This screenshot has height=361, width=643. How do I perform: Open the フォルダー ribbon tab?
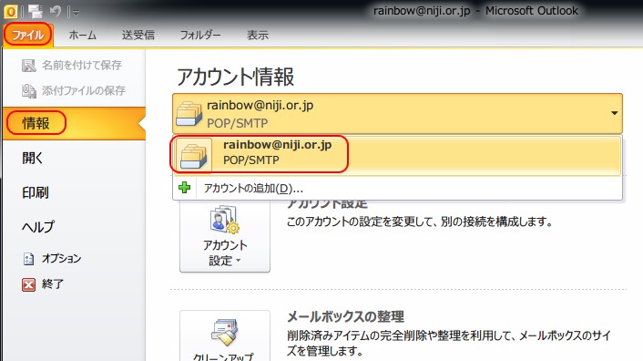200,36
